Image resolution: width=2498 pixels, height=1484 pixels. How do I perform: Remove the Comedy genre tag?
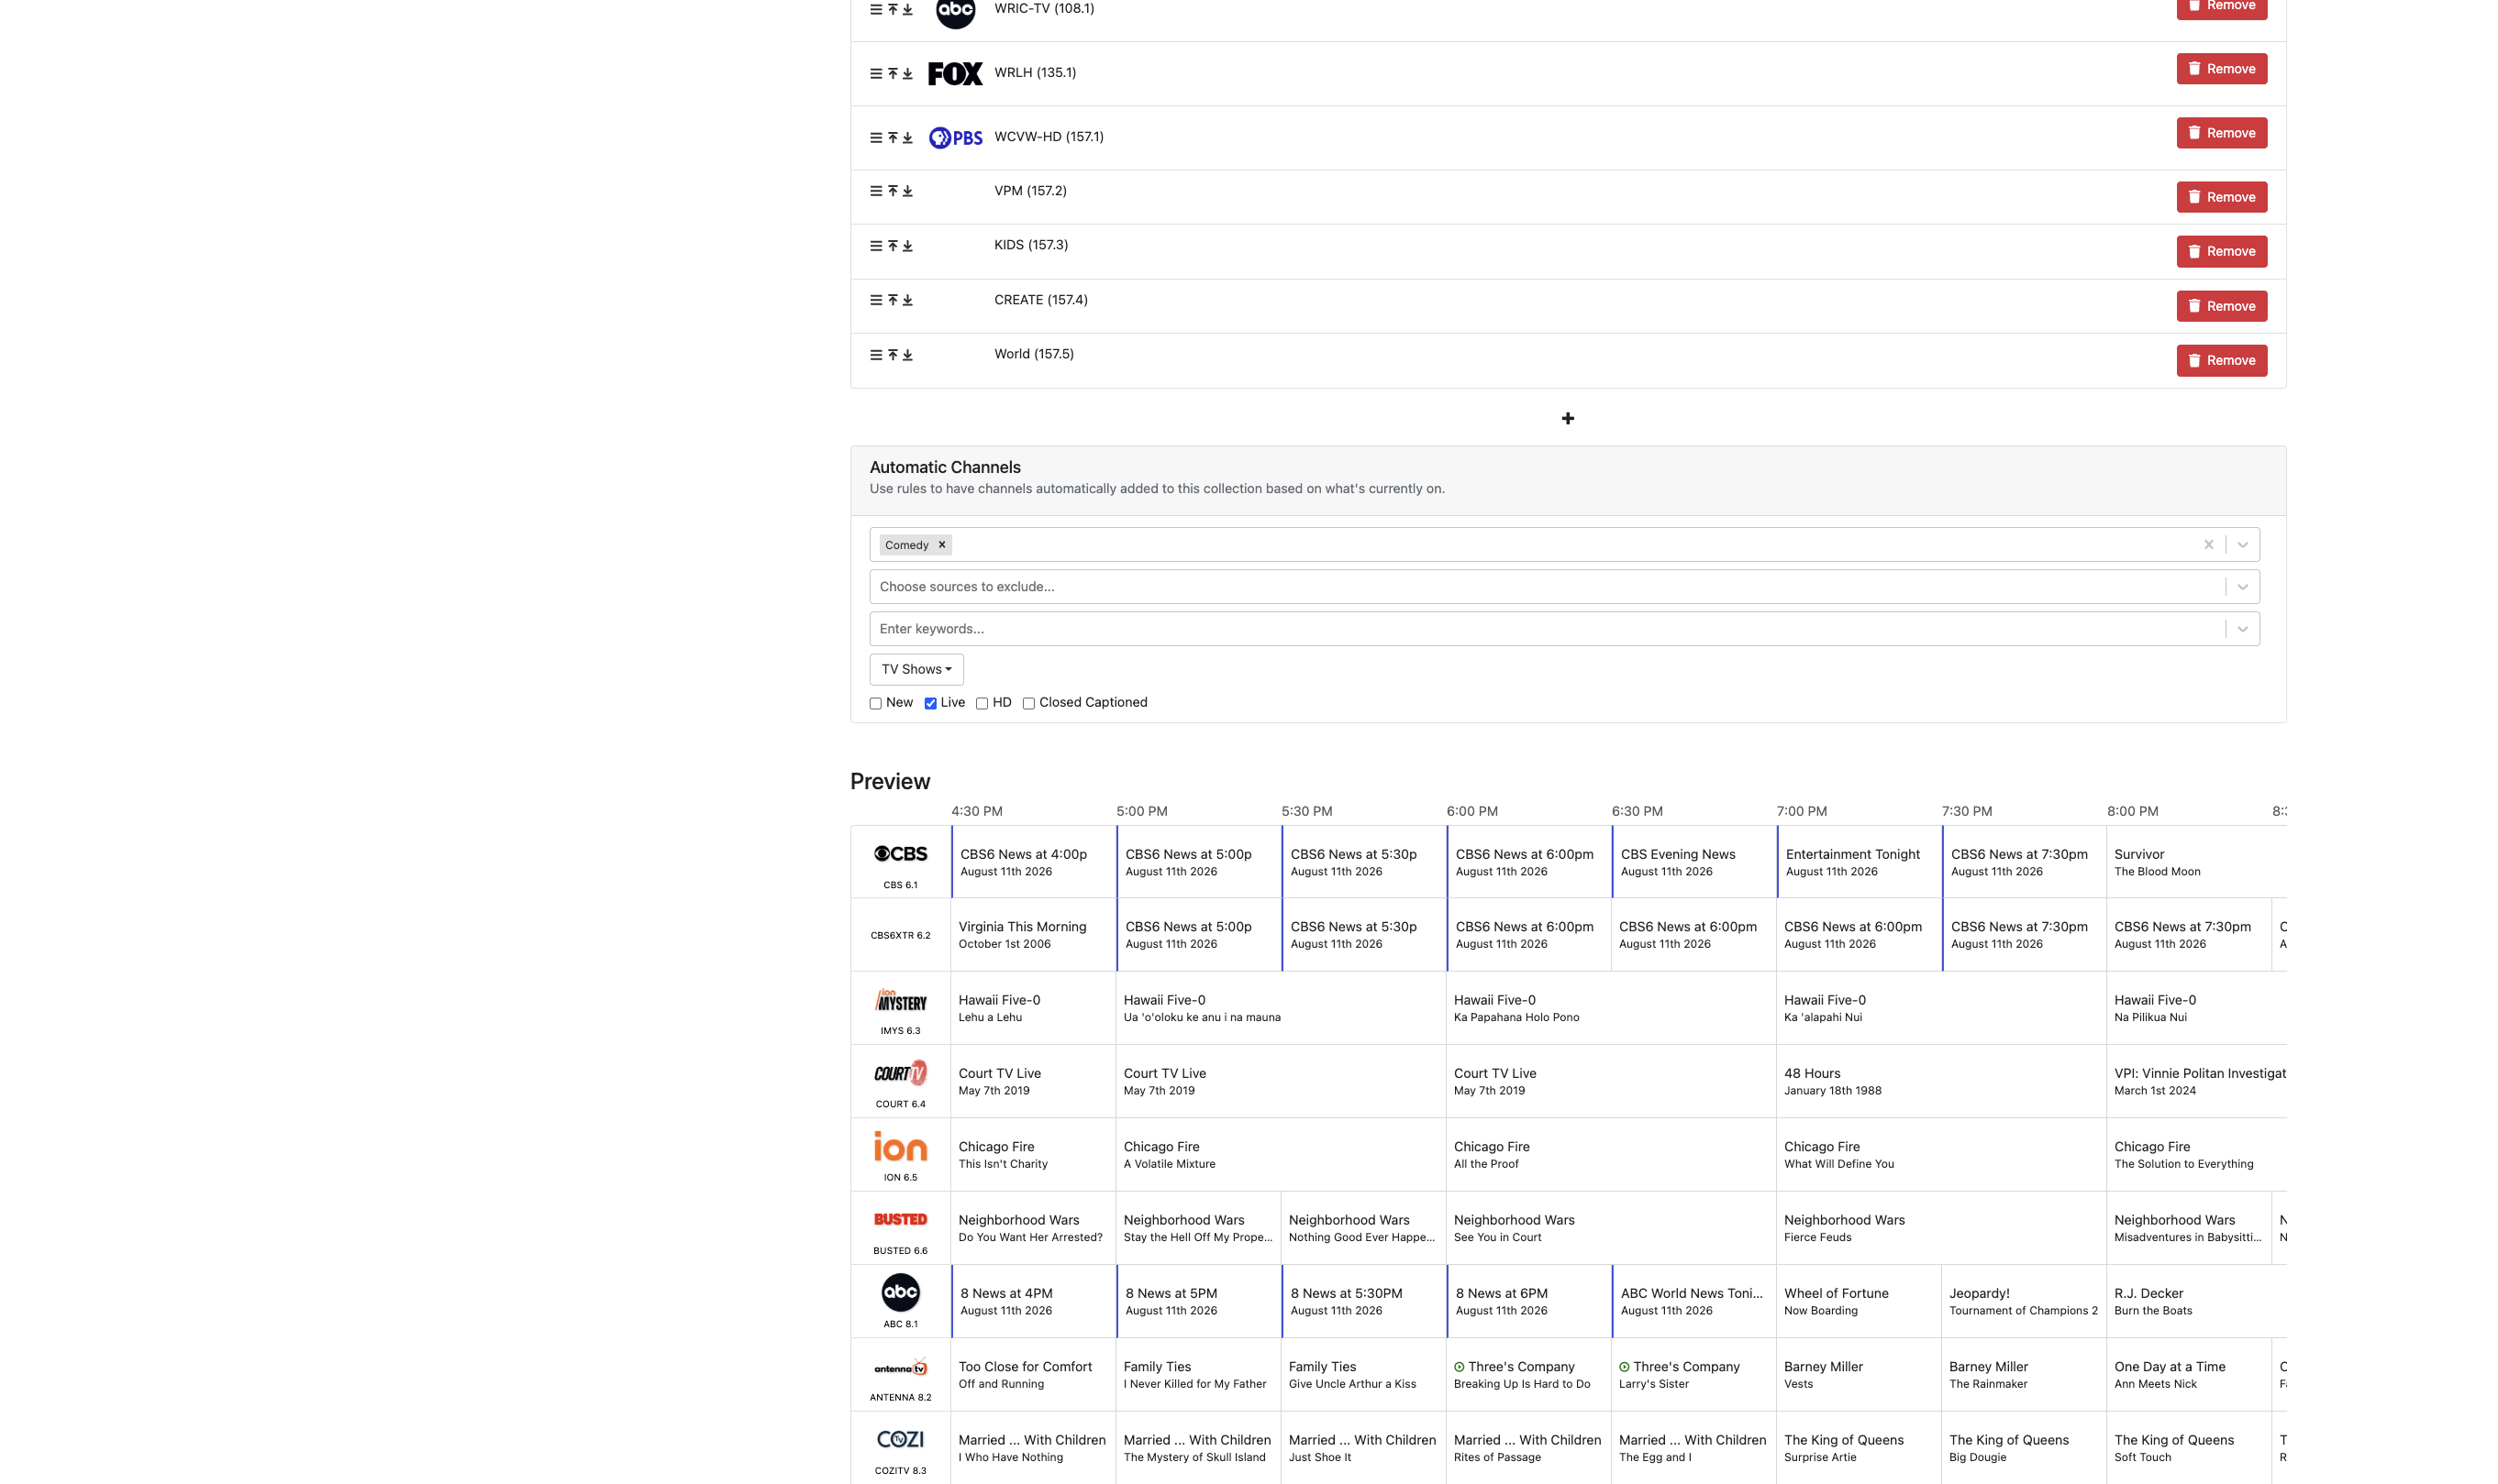pos(942,545)
